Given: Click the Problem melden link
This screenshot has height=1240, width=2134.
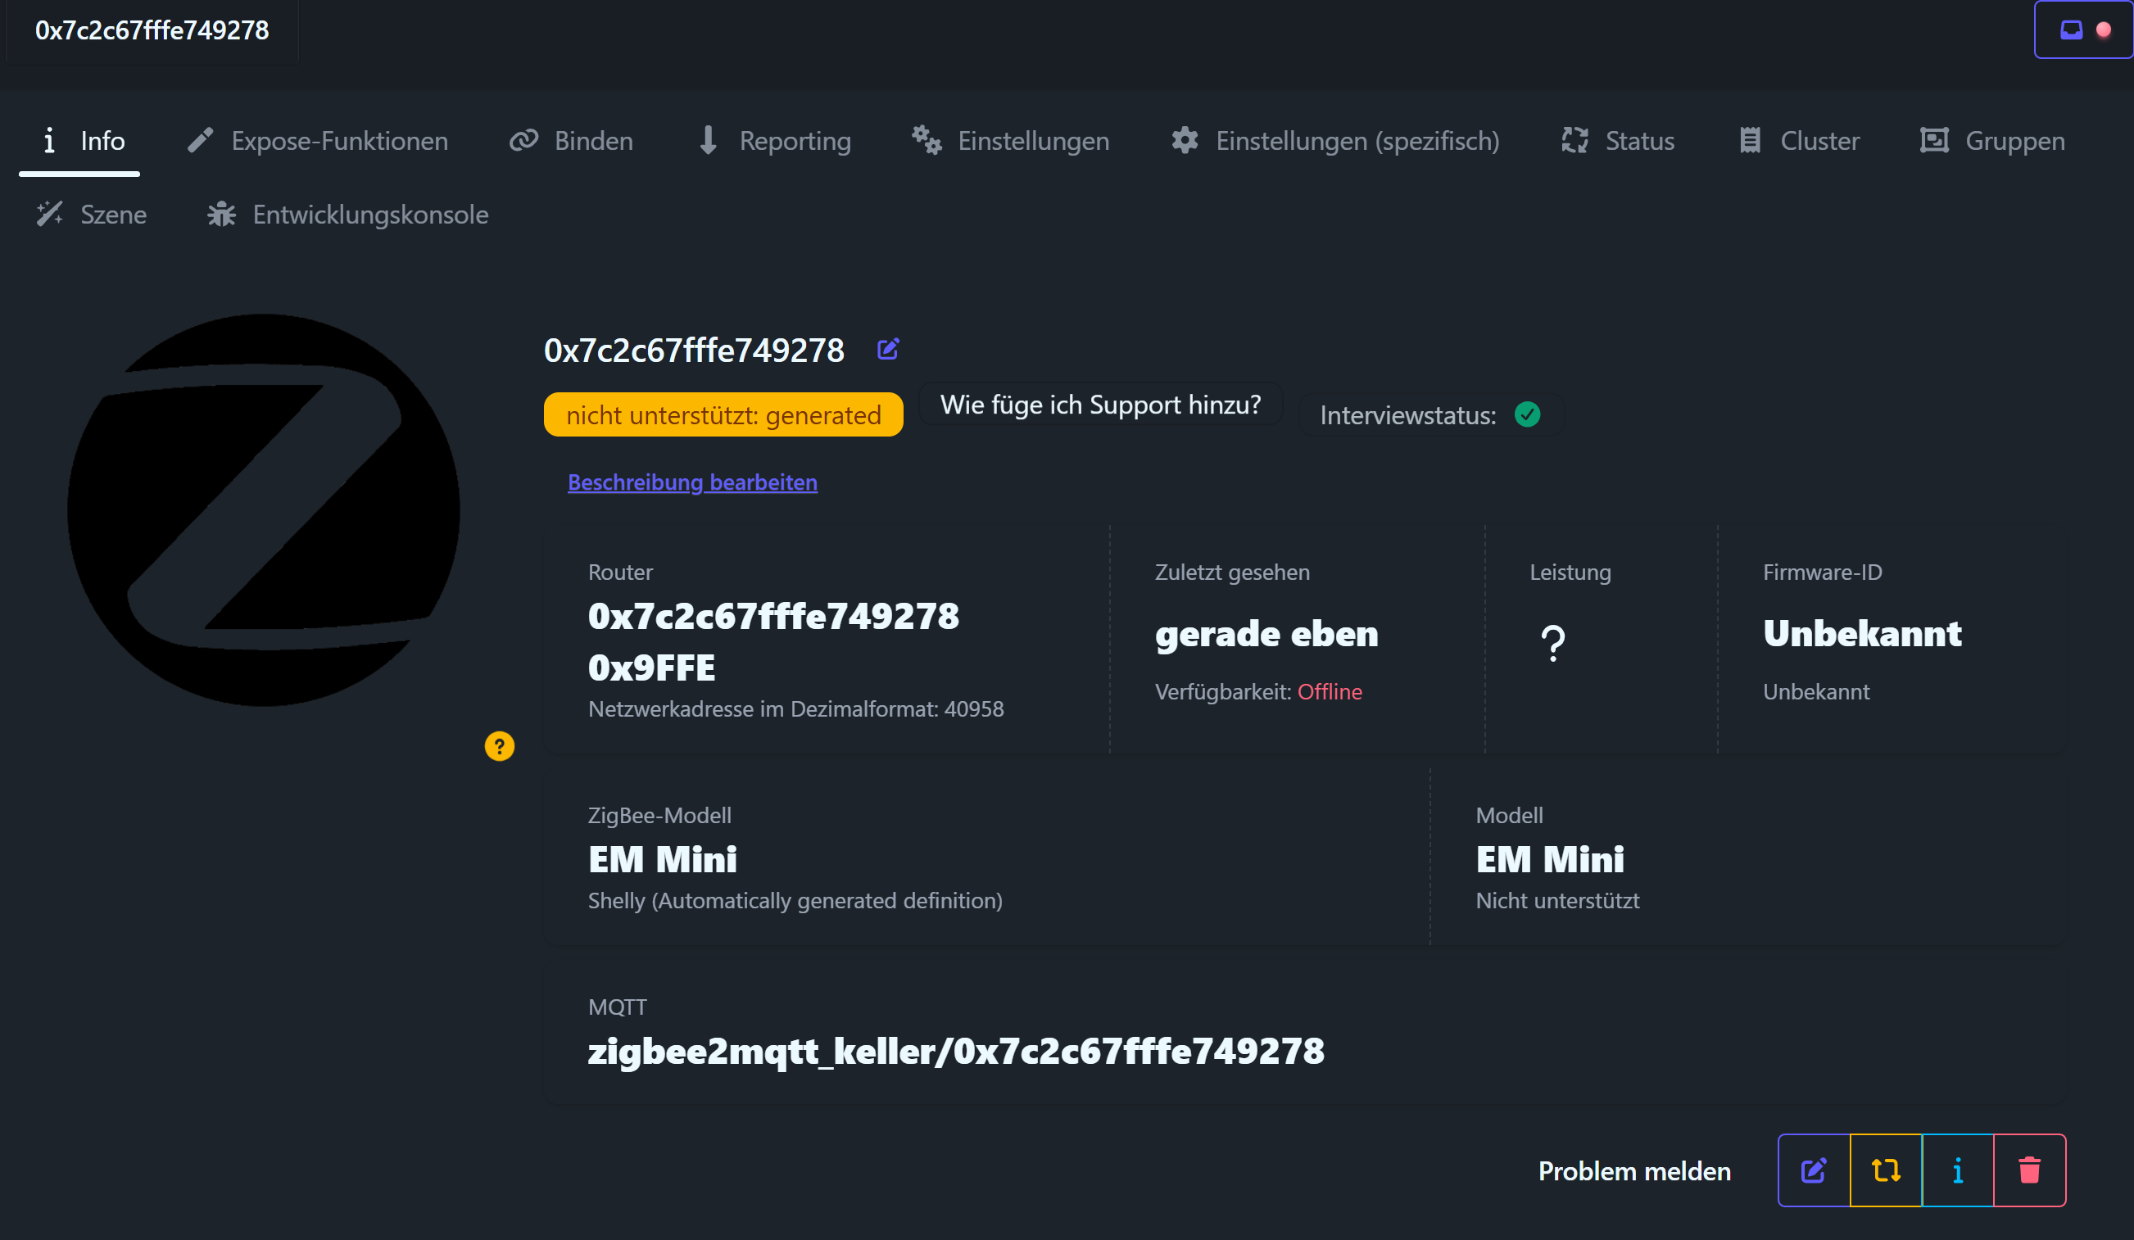Looking at the screenshot, I should [x=1633, y=1170].
